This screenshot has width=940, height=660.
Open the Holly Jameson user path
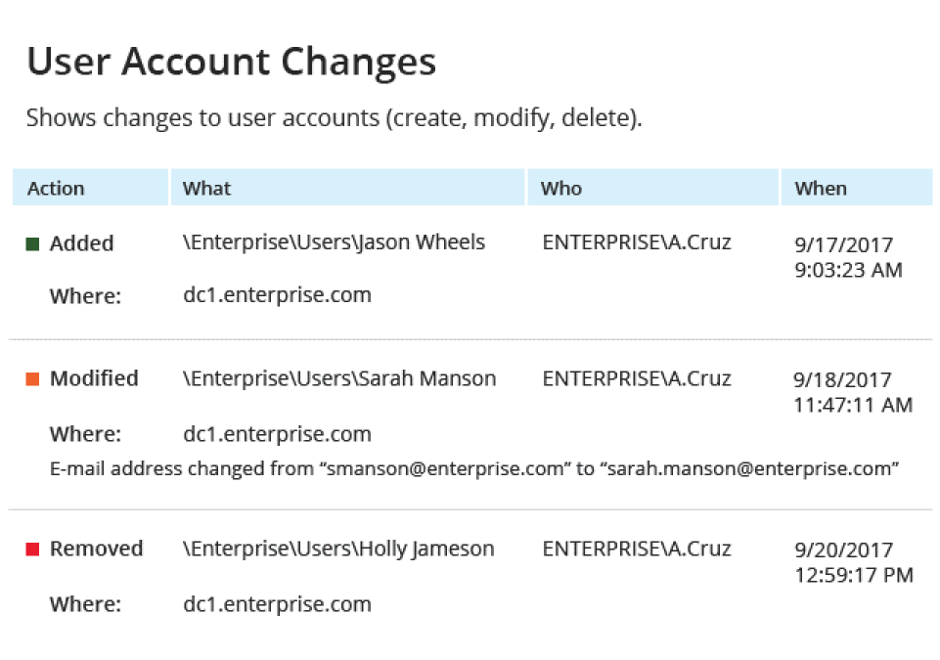pos(338,549)
